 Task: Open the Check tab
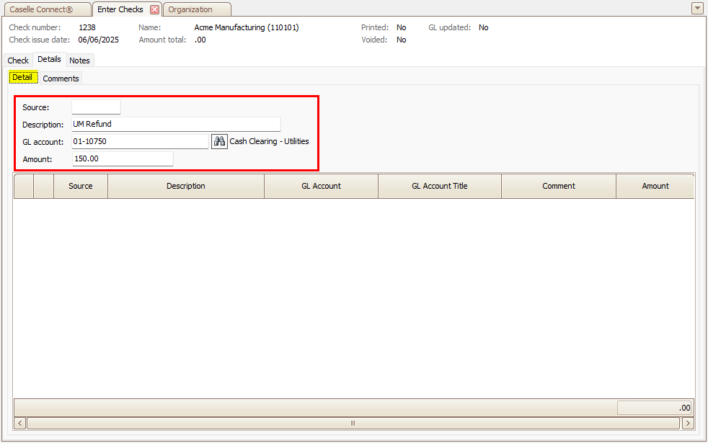click(x=18, y=61)
